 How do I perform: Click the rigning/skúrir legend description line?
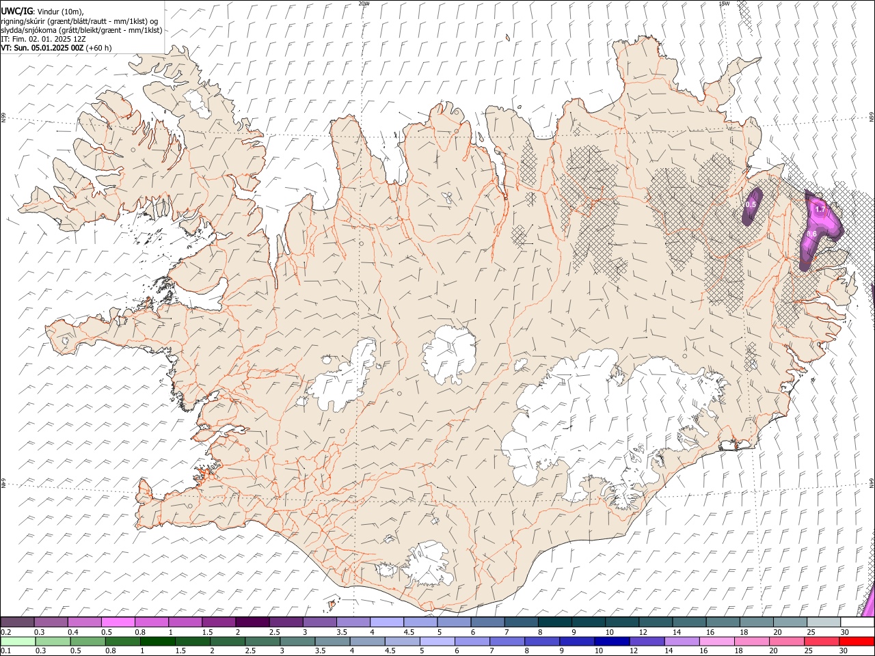click(x=80, y=21)
